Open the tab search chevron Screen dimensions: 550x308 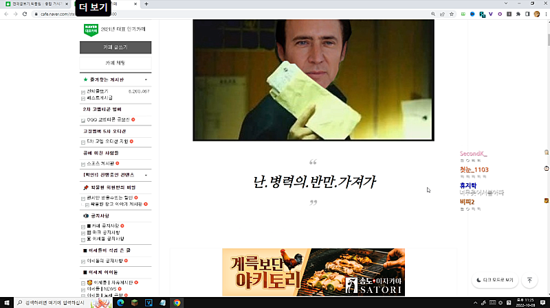click(x=506, y=3)
